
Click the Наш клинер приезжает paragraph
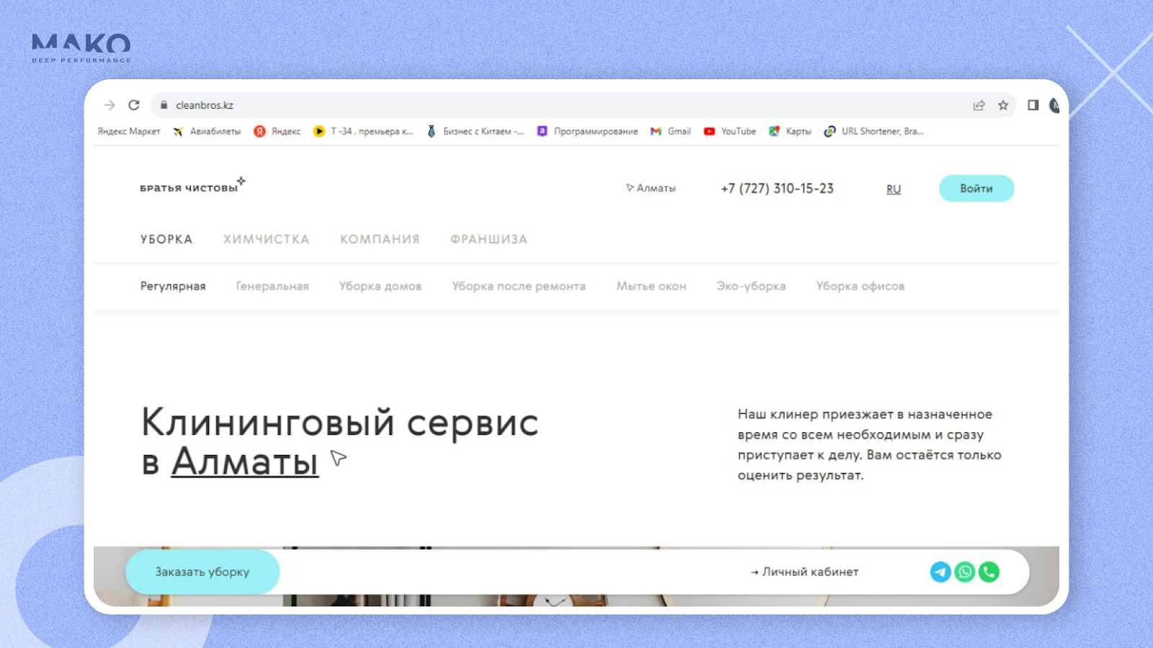870,444
